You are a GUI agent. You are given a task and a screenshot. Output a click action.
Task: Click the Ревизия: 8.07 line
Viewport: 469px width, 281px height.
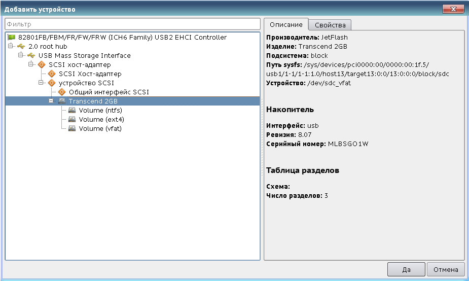pos(289,134)
